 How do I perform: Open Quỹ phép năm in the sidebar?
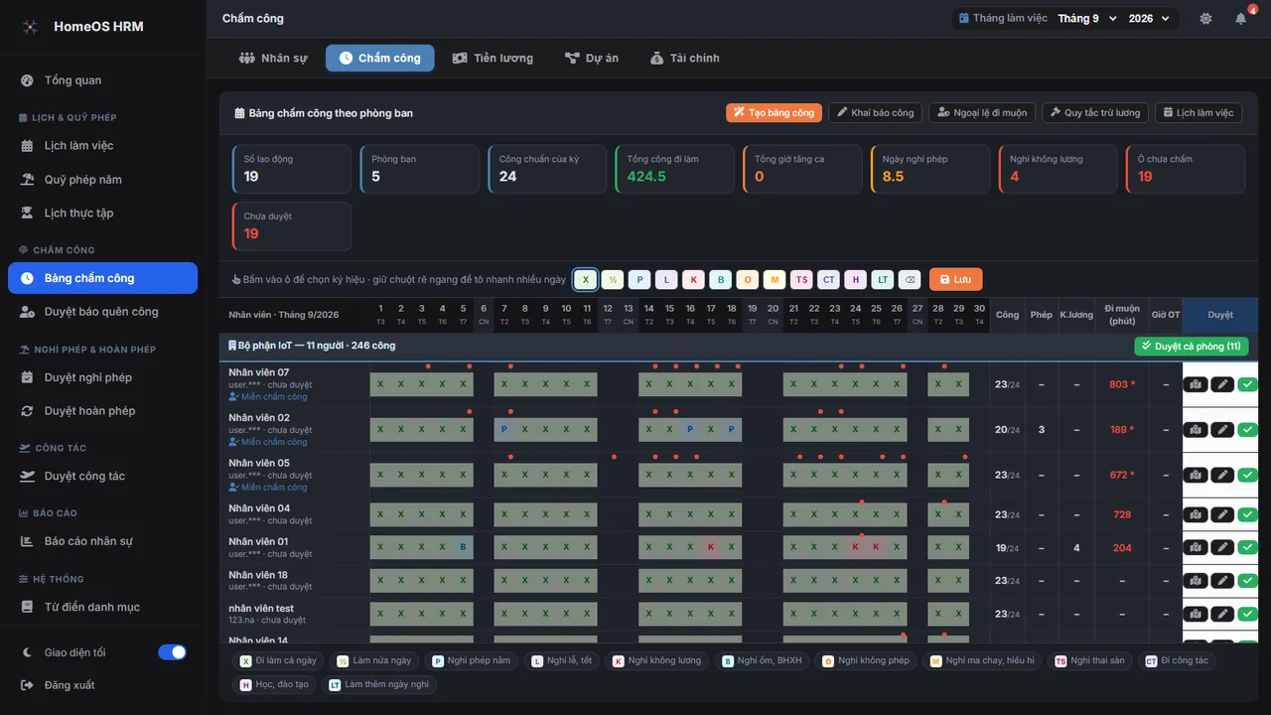coord(102,180)
